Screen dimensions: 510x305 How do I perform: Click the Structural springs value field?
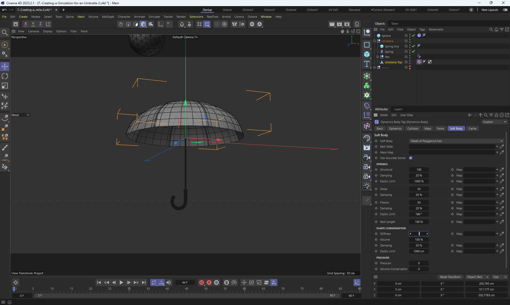click(419, 170)
